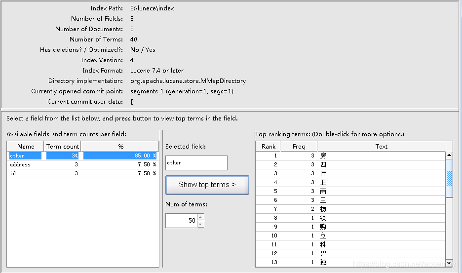Click the 7.50 % cell in address row
This screenshot has height=273, width=462.
(x=120, y=164)
